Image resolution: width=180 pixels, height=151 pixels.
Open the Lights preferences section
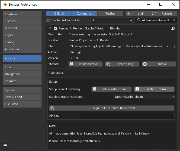22,35
